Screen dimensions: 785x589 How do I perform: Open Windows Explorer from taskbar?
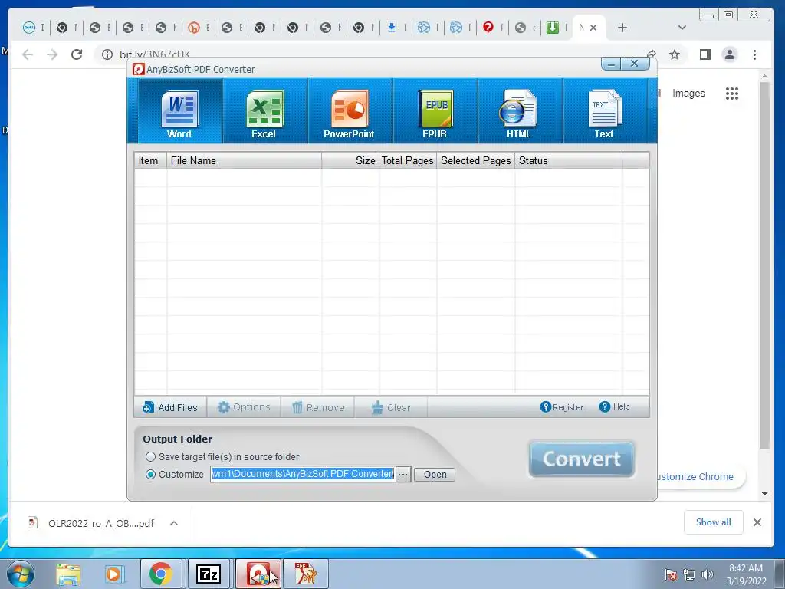[x=68, y=574]
